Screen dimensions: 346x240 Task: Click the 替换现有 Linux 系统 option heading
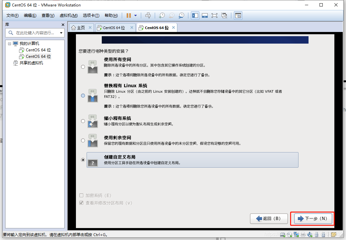pyautogui.click(x=126, y=86)
